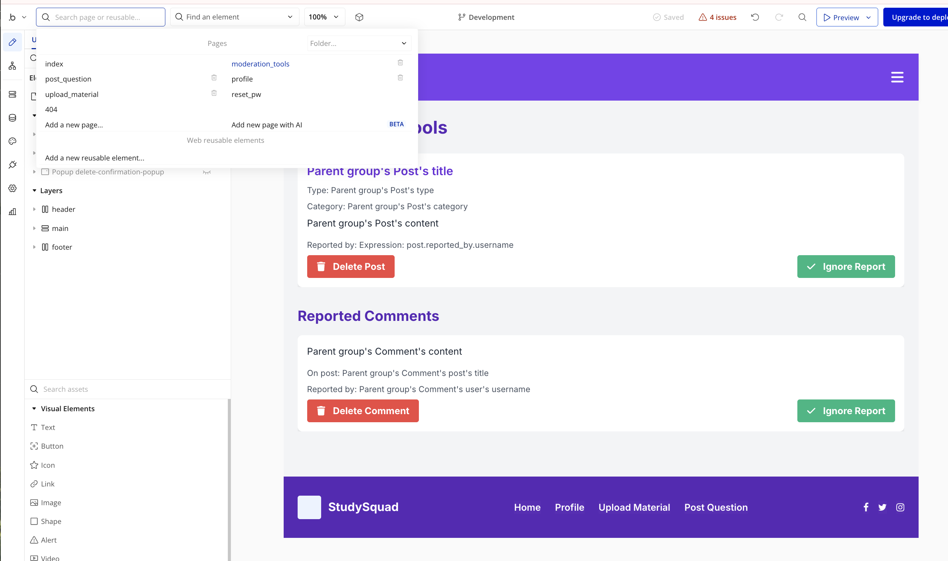Image resolution: width=948 pixels, height=561 pixels.
Task: Open the Folder dropdown
Action: coord(359,43)
